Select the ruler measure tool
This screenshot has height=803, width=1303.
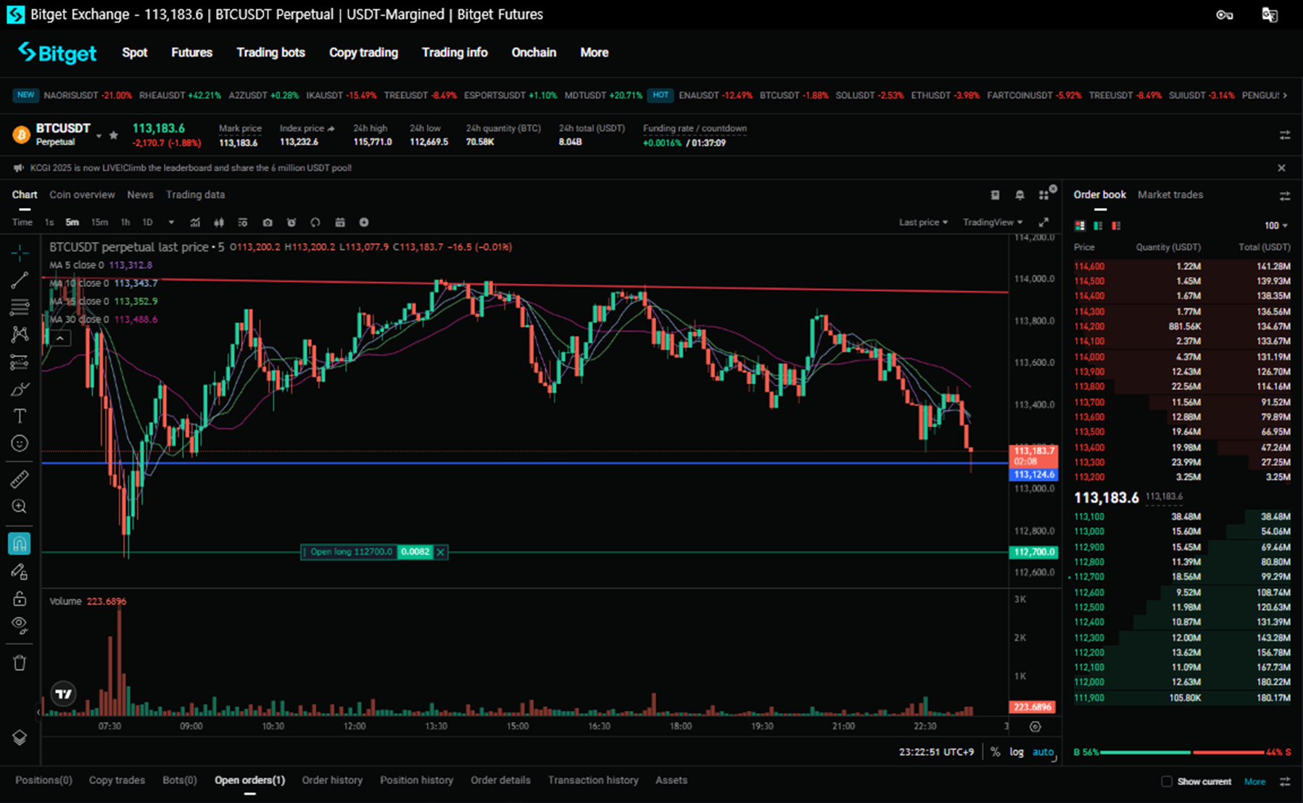pos(20,479)
